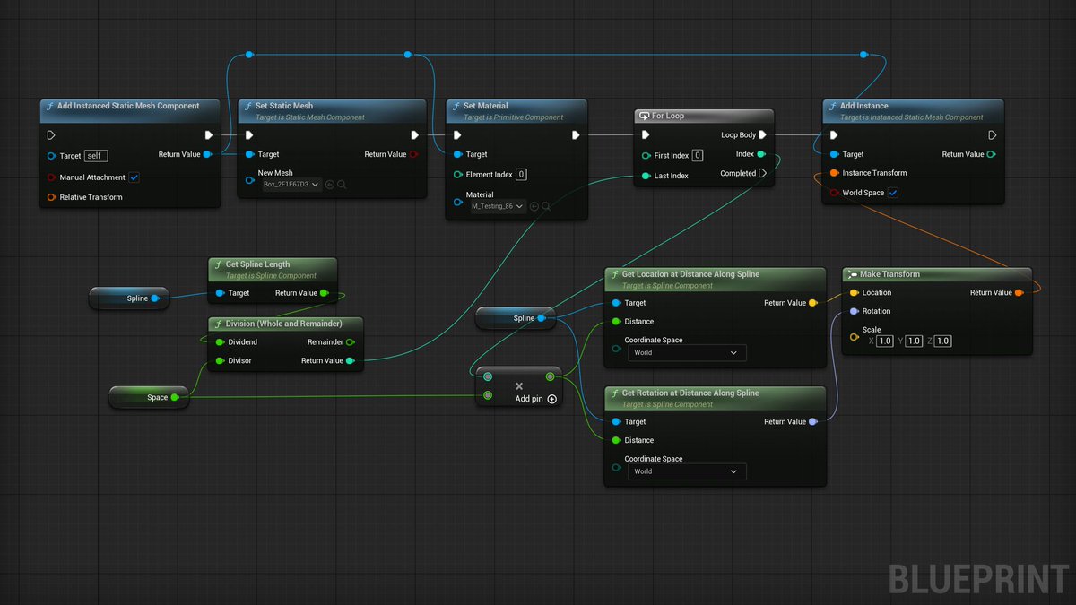Click the Return Value pin on Make Transform
Screen dimensions: 1076x605
[1019, 292]
